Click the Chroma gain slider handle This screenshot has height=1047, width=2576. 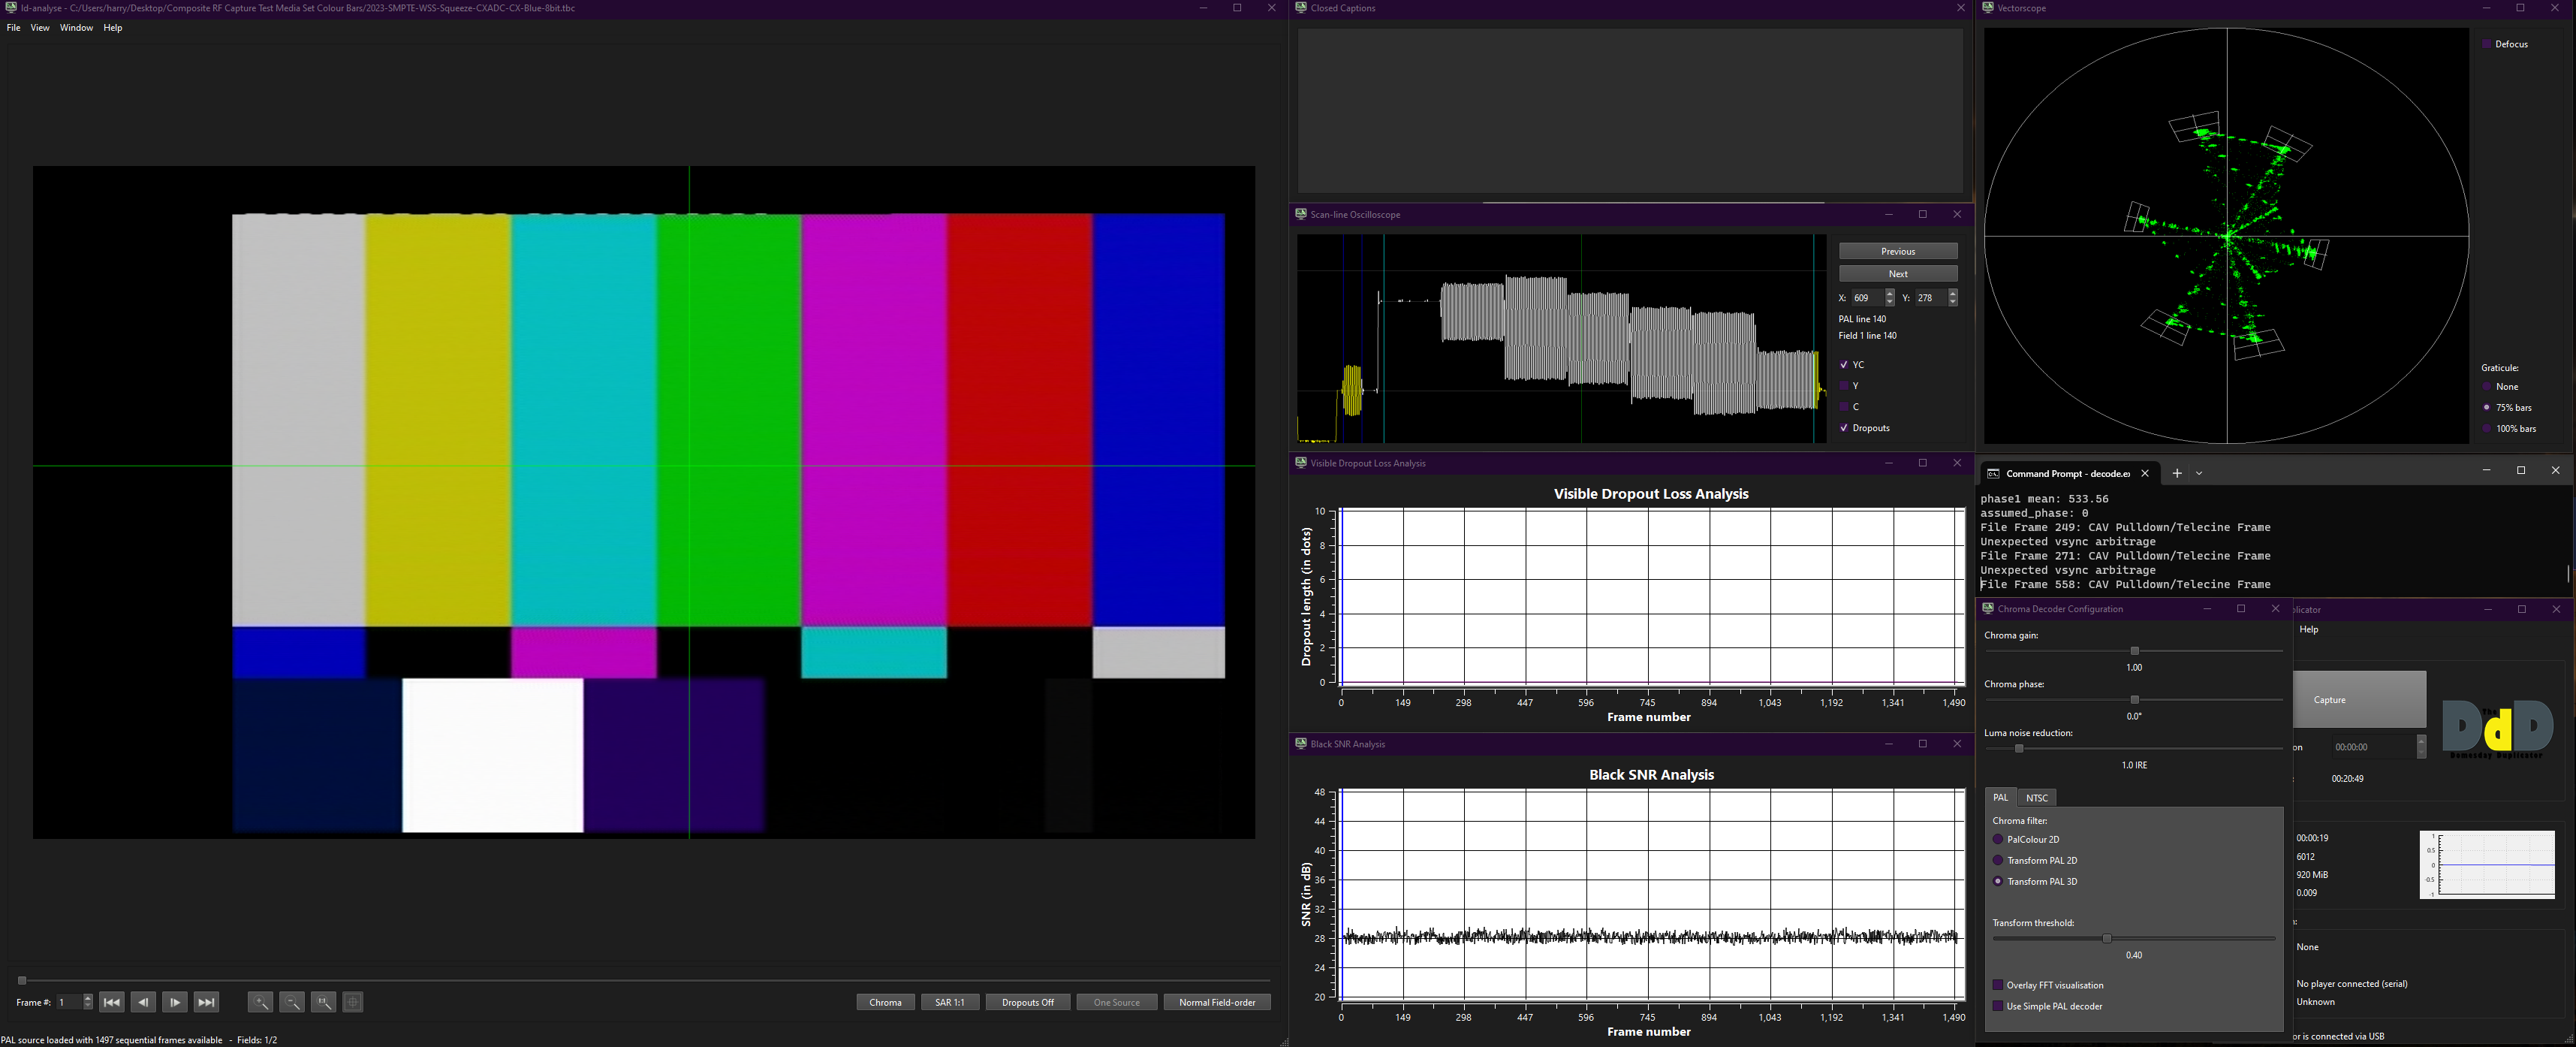[x=2134, y=651]
